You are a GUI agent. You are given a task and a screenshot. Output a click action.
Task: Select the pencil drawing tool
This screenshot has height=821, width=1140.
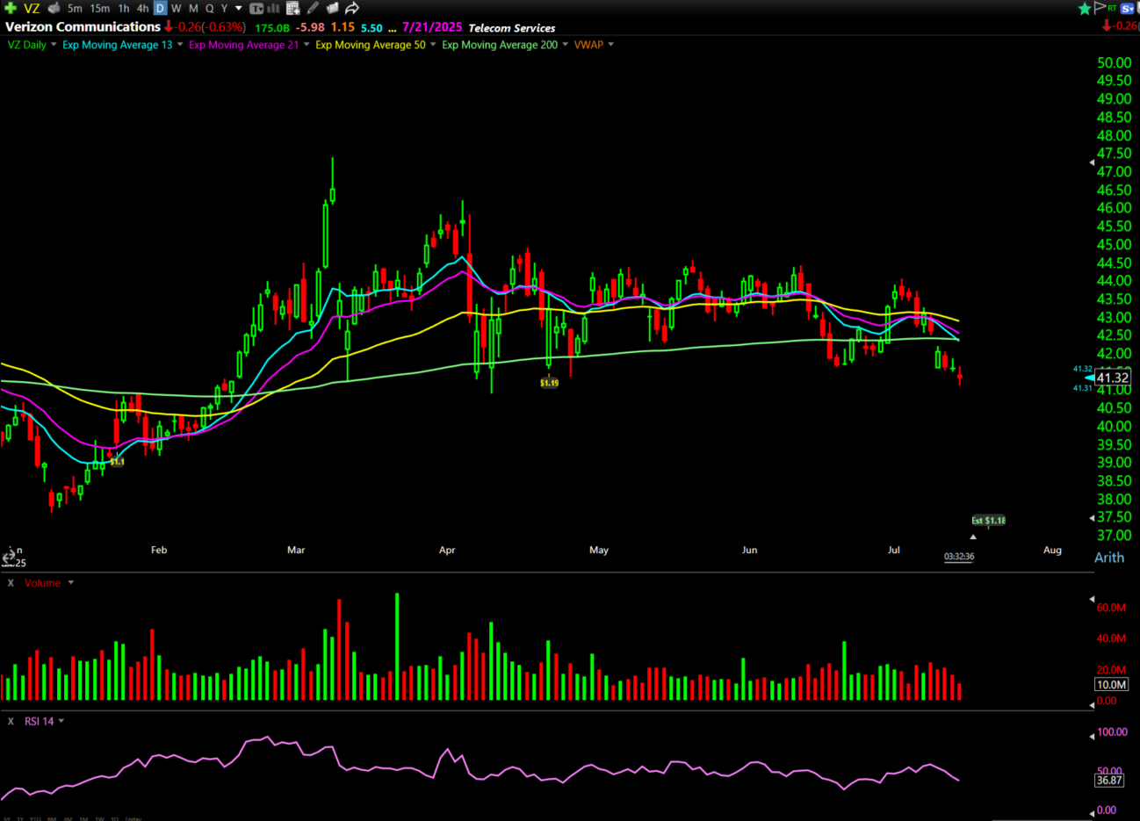[x=314, y=8]
